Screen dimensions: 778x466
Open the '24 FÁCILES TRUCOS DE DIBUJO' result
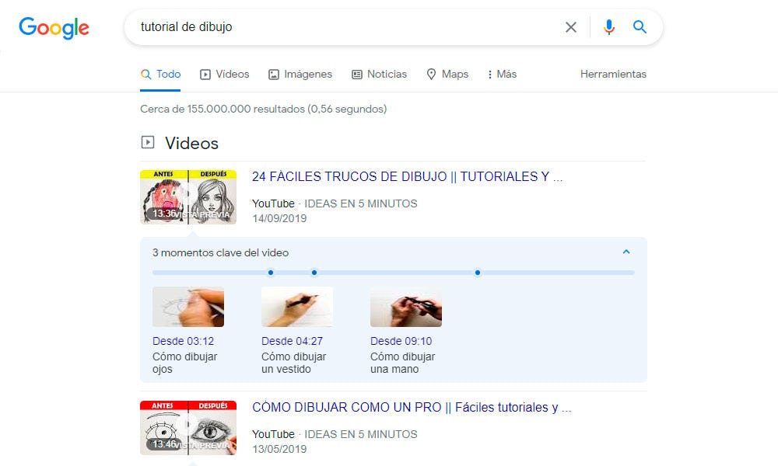point(405,176)
